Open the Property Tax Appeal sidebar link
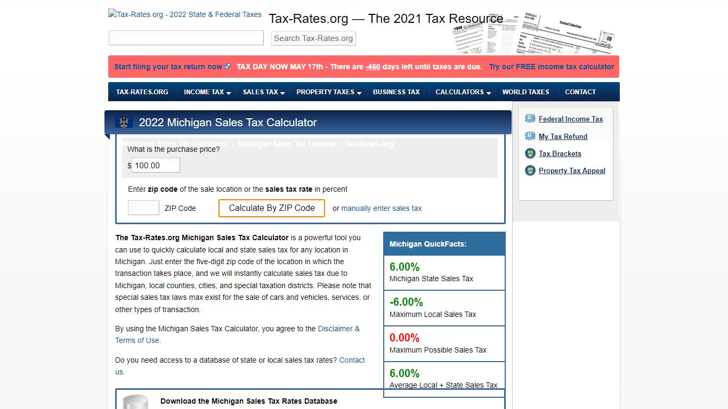 pyautogui.click(x=572, y=170)
